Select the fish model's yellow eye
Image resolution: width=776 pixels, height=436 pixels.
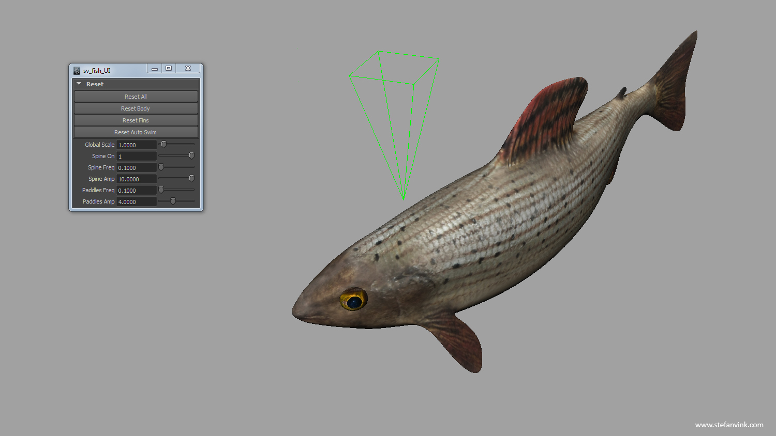pos(354,300)
